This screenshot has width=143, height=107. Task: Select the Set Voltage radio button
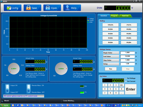126,78
